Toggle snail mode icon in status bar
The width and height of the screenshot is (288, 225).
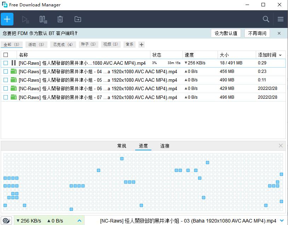[x=7, y=220]
